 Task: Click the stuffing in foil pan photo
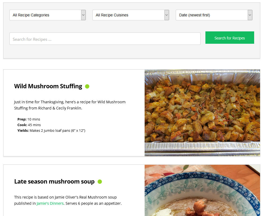tap(202, 113)
